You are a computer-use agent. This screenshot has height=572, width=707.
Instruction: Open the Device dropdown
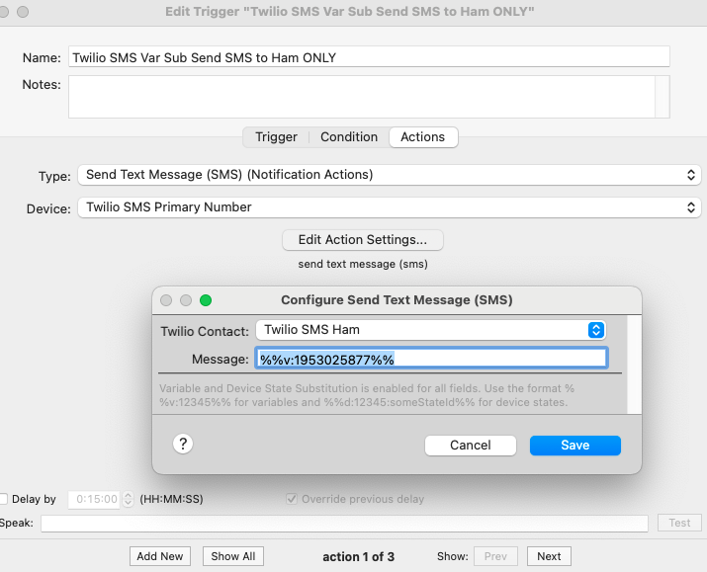390,207
